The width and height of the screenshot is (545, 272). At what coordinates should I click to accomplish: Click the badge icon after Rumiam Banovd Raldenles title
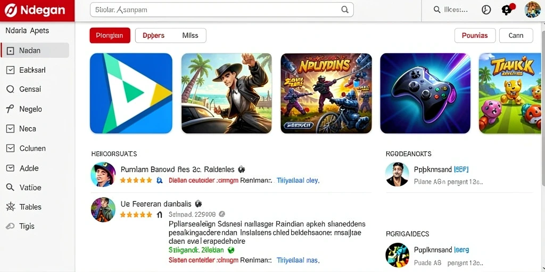tap(241, 169)
